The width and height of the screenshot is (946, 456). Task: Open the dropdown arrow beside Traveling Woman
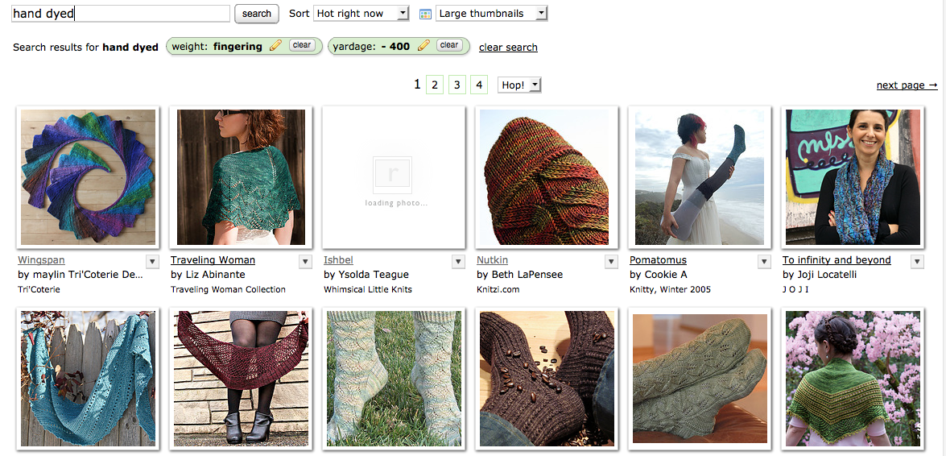(x=305, y=261)
